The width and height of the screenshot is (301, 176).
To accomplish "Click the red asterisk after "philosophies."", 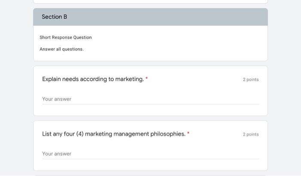I will 188,134.
